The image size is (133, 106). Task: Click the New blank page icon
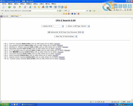point(3,7)
